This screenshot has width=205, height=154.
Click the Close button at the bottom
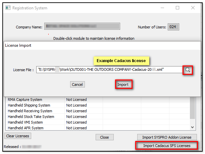(104, 137)
